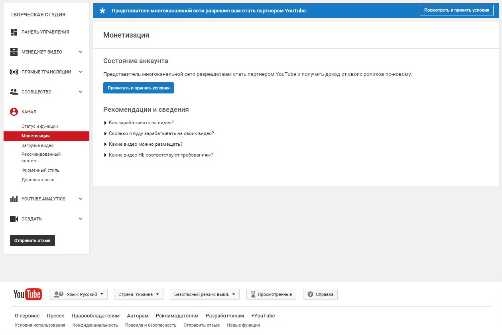
Task: Expand the Сообщество section chevron
Action: [81, 92]
